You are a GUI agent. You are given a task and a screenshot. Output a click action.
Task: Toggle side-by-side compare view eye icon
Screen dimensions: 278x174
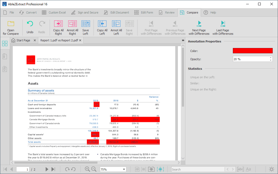(151, 169)
